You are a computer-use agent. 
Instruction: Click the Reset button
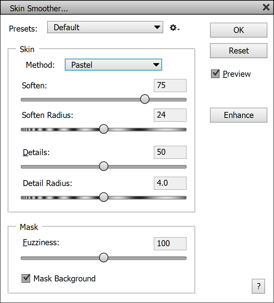click(x=239, y=51)
